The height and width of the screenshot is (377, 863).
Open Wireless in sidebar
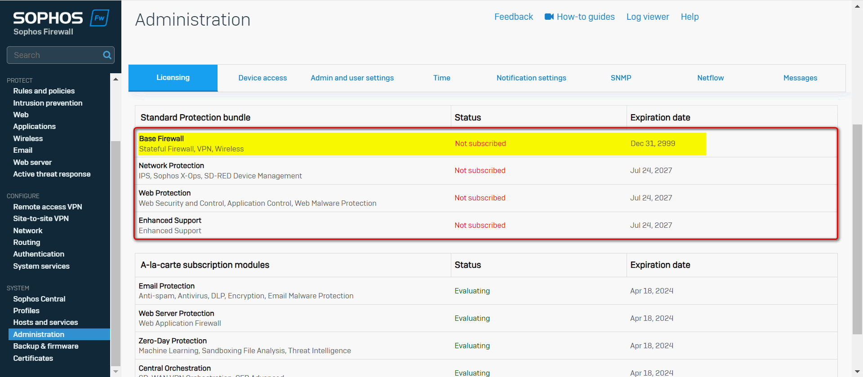coord(28,138)
